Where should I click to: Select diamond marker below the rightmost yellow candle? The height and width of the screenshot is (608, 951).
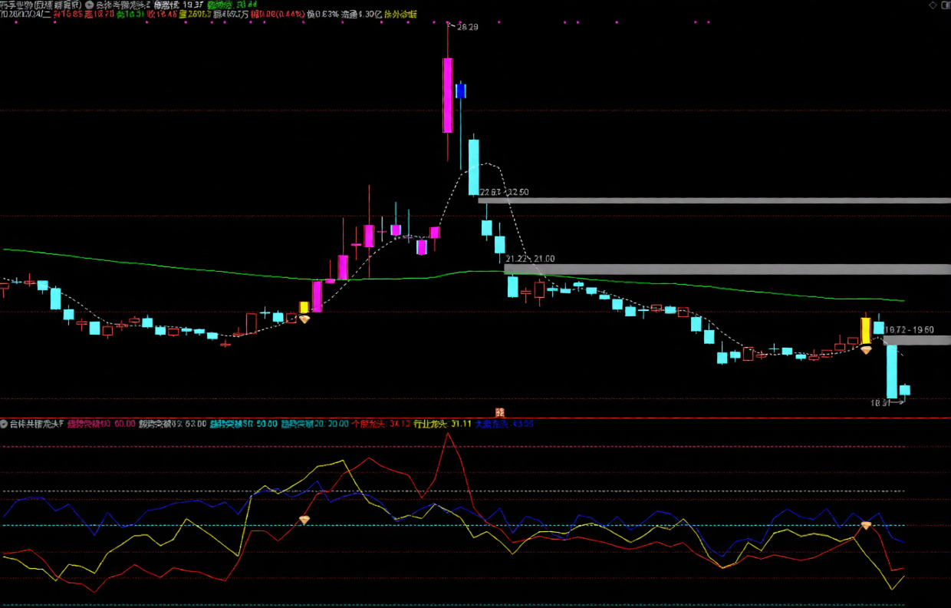[x=866, y=350]
